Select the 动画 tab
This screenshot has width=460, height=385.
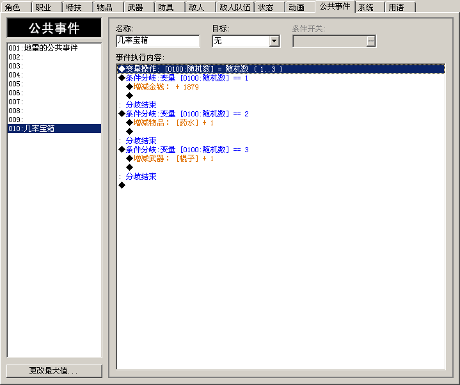pos(300,7)
